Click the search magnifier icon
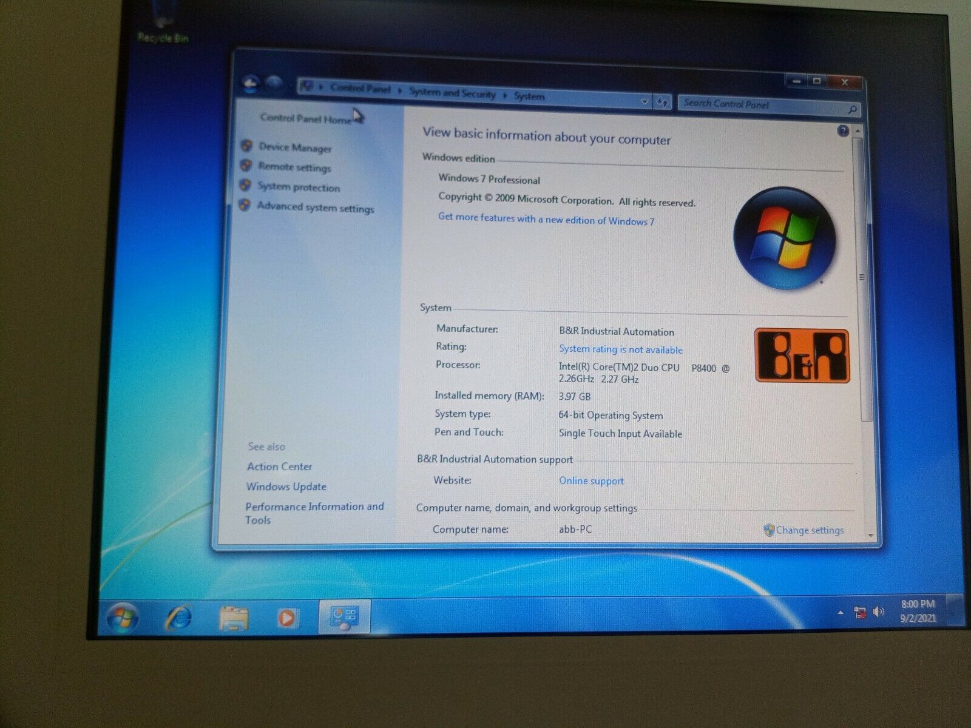The height and width of the screenshot is (728, 971). (x=852, y=109)
